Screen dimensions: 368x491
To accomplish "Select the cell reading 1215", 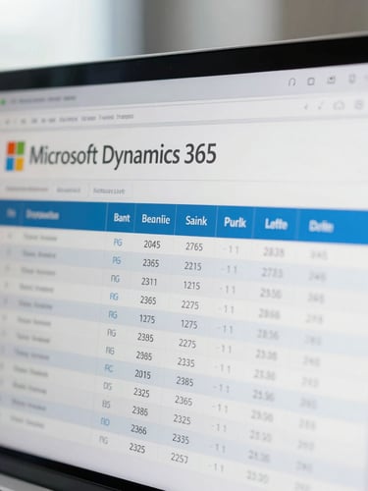I will 191,286.
